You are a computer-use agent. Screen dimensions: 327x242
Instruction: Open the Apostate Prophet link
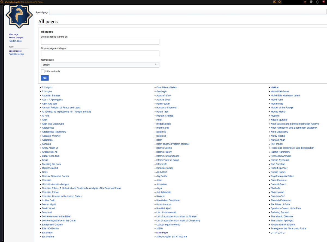coord(51,136)
